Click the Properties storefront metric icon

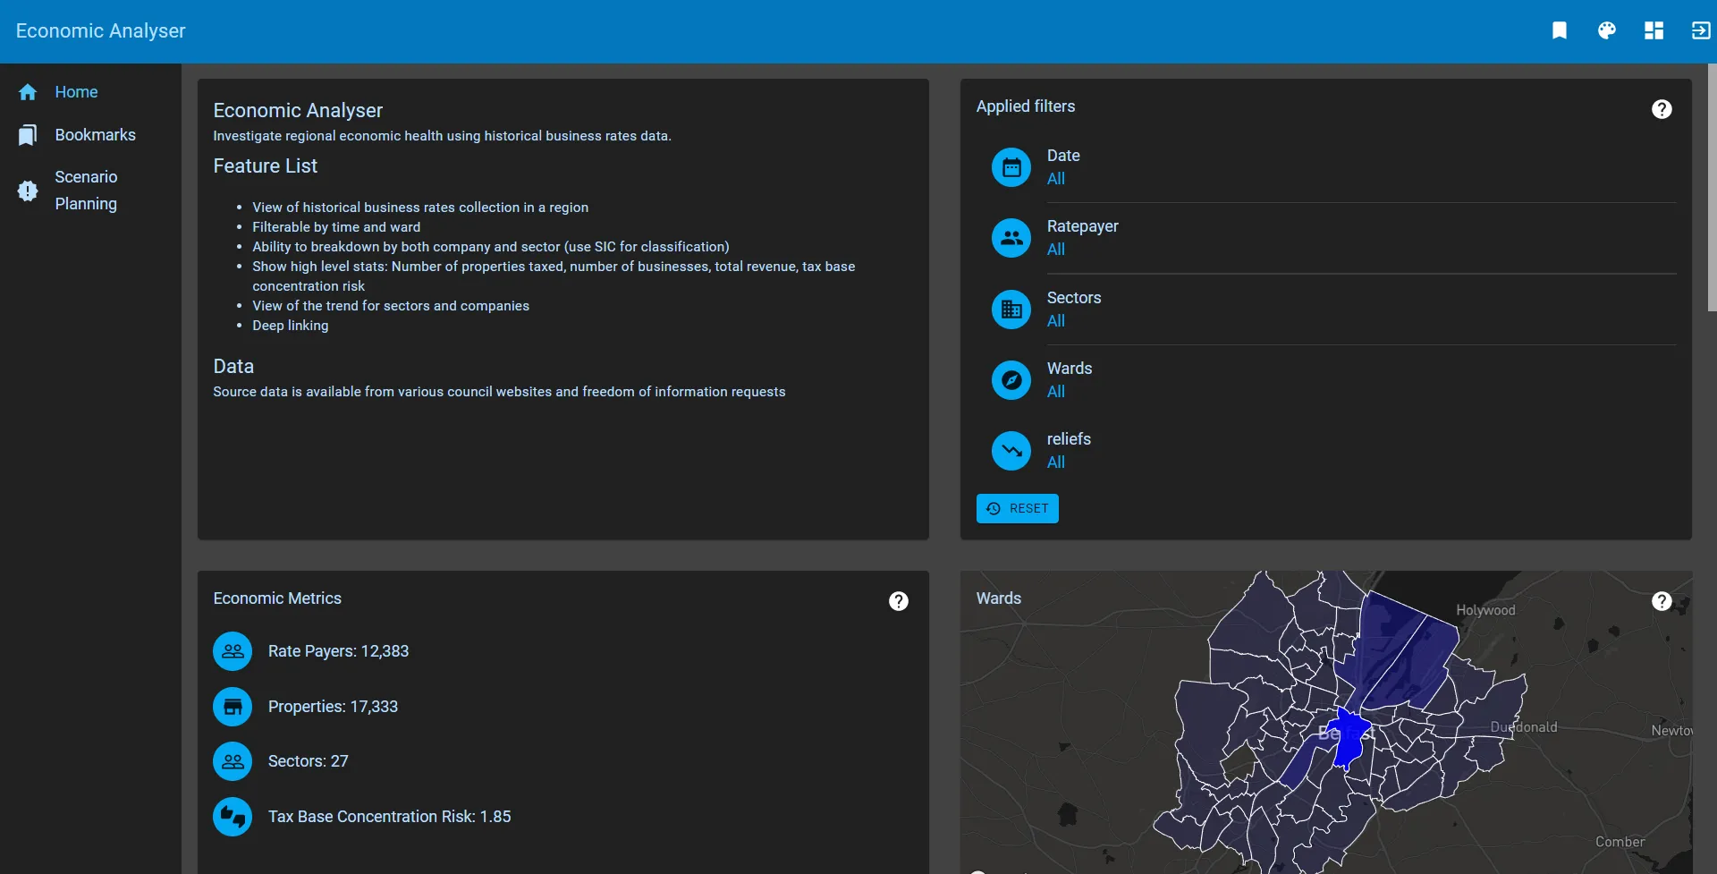pos(233,707)
